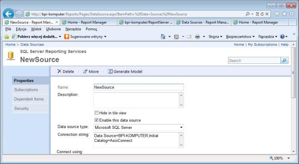The width and height of the screenshot is (299, 164).
Task: Select the Security side tab
Action: pyautogui.click(x=31, y=108)
